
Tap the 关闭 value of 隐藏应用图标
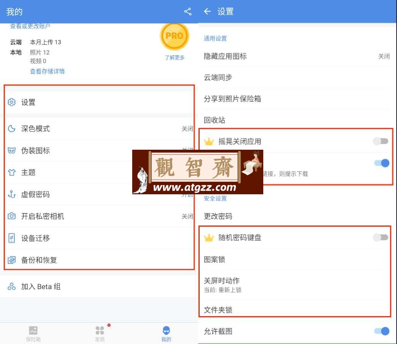coord(384,56)
